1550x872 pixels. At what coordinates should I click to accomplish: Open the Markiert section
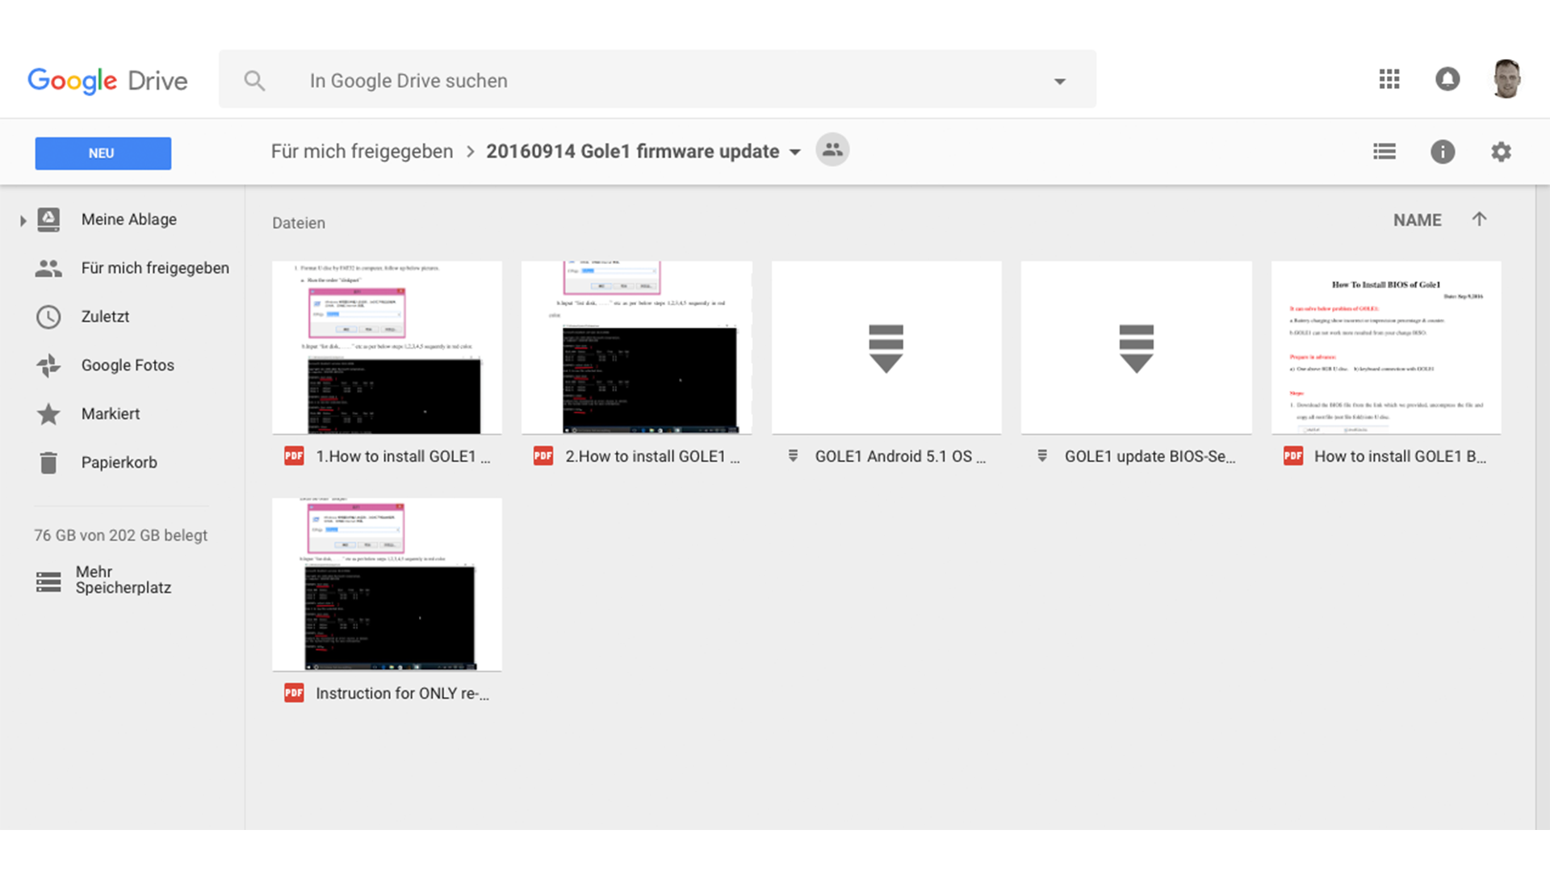click(x=111, y=413)
